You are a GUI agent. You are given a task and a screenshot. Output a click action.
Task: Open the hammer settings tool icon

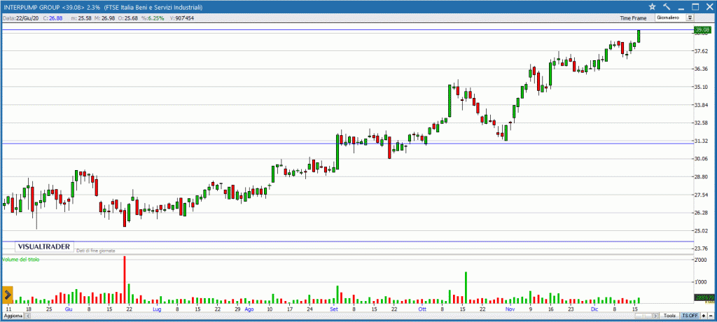(x=667, y=6)
